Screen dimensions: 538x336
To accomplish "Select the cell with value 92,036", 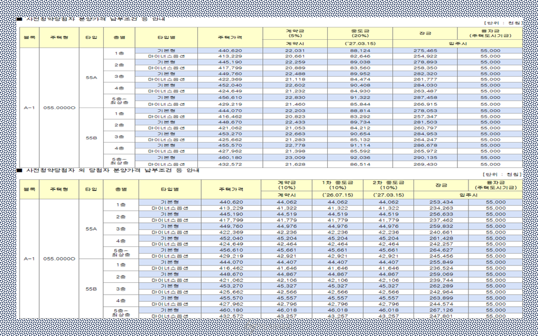I will coord(360,158).
